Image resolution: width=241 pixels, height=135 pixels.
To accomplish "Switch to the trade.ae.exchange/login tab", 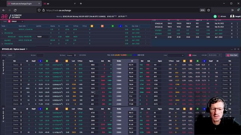I will click(24, 3).
